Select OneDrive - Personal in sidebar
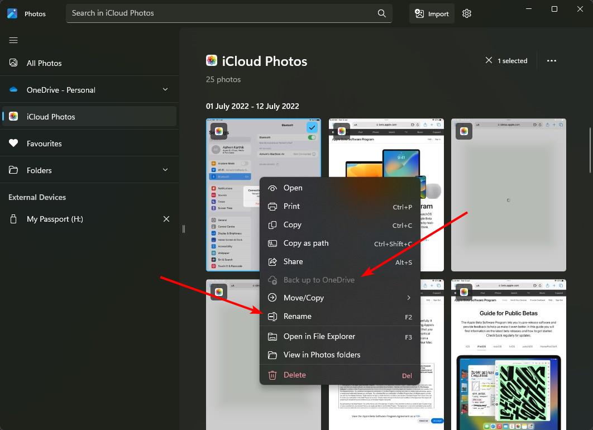 click(x=89, y=90)
